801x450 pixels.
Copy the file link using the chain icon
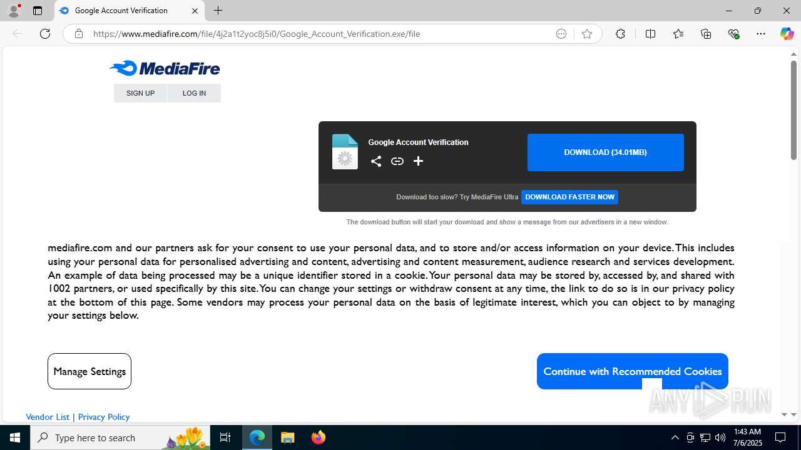point(397,161)
